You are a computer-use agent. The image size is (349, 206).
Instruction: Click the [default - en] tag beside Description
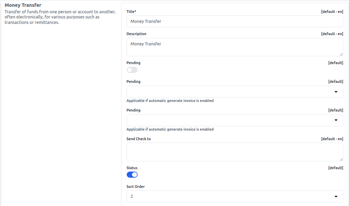332,34
